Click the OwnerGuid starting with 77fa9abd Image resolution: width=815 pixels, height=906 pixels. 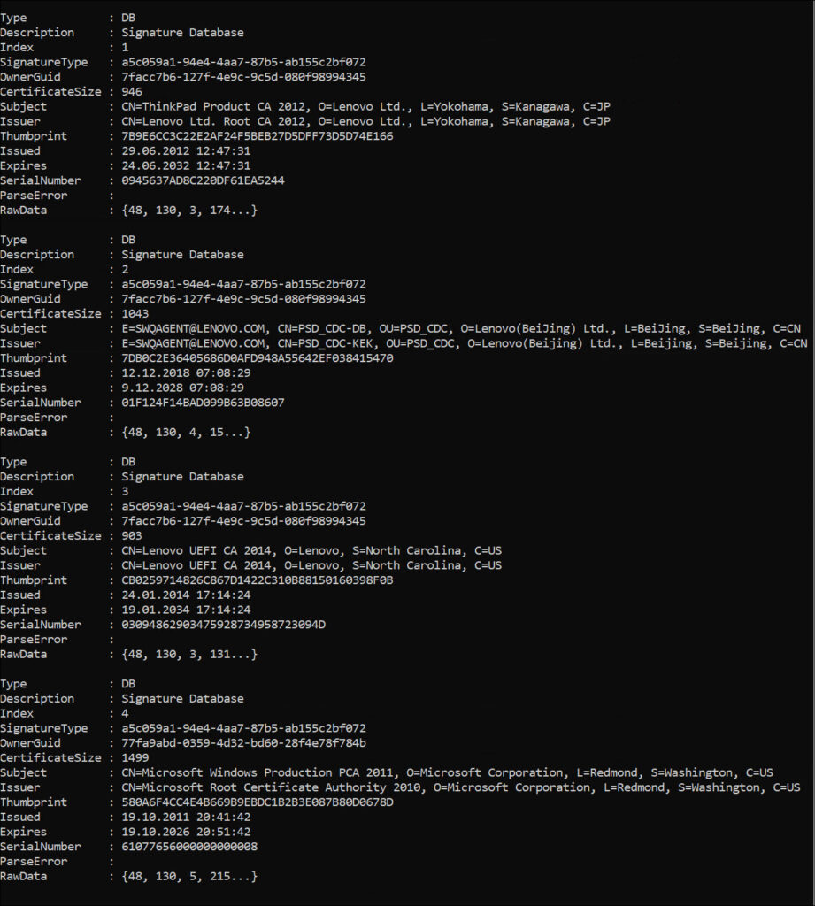coord(243,743)
